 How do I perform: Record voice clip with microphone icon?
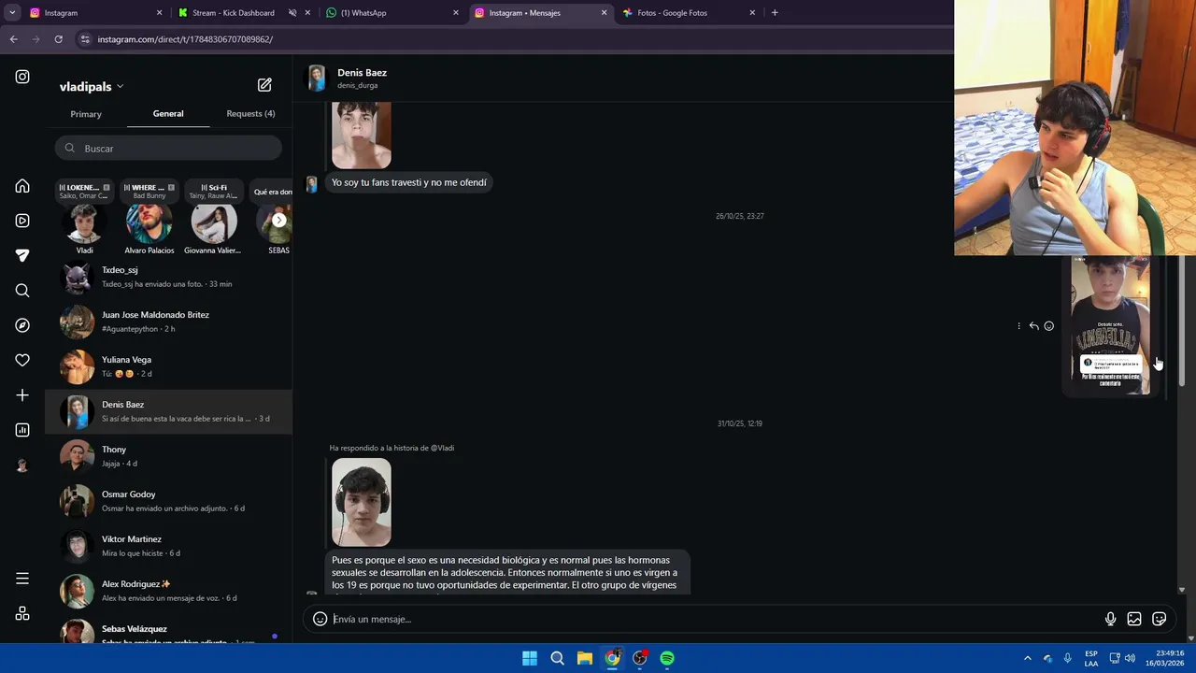tap(1110, 619)
